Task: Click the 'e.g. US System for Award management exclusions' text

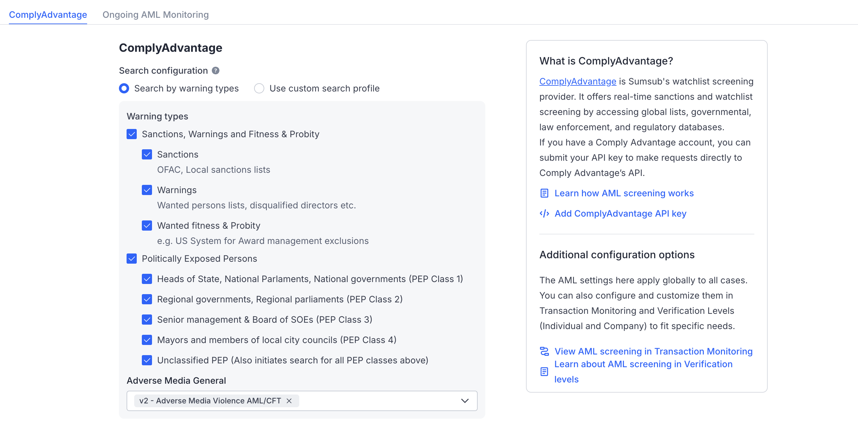Action: click(263, 241)
